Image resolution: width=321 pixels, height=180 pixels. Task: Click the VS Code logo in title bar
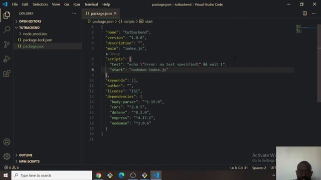5,4
